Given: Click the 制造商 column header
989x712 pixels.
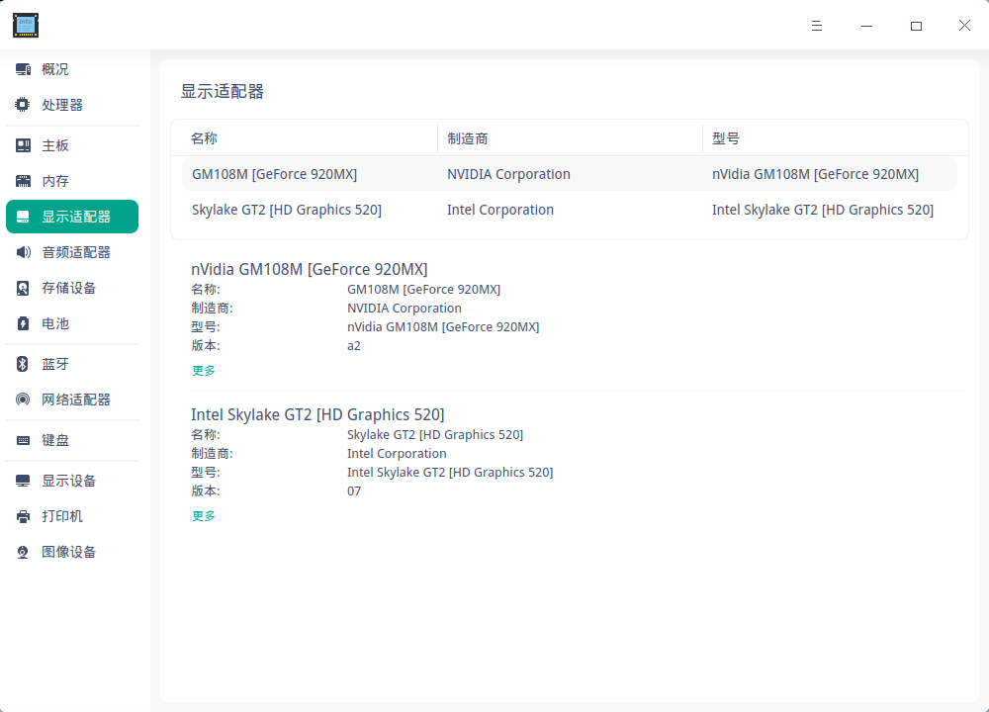Looking at the screenshot, I should pyautogui.click(x=468, y=138).
